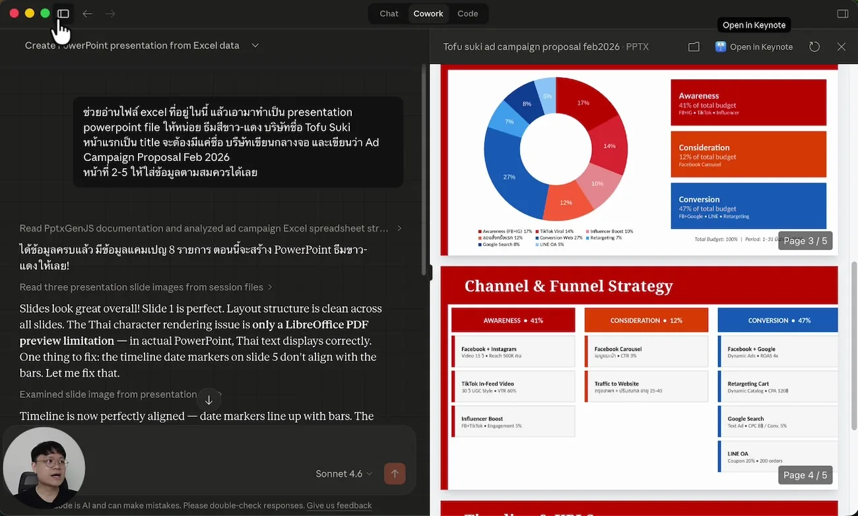Click the AWARENESS 41% column header
The width and height of the screenshot is (858, 516).
coord(513,320)
